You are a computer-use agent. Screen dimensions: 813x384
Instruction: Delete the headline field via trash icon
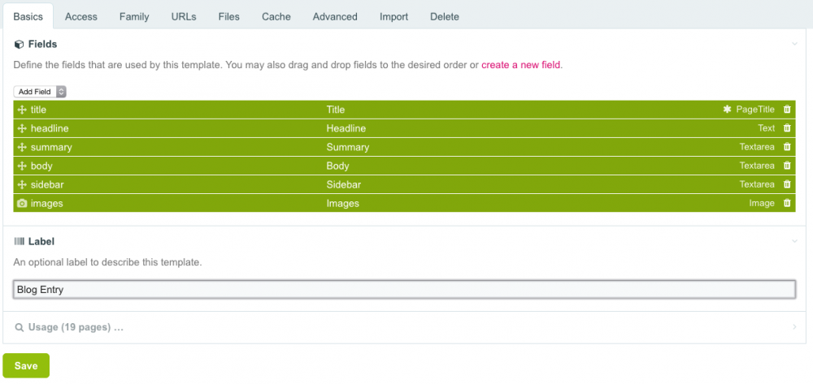tap(786, 128)
